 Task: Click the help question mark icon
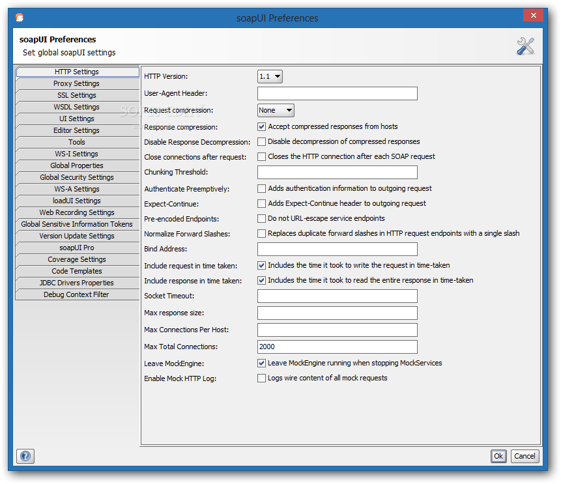click(x=25, y=456)
